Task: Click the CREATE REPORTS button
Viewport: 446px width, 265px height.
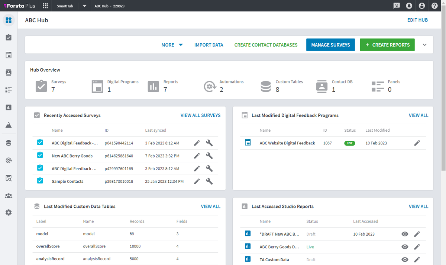Action: (x=387, y=45)
